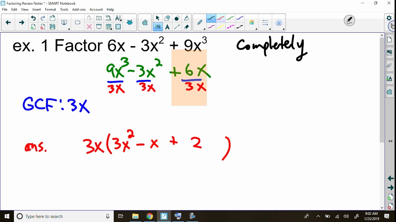This screenshot has height=222, width=396.
Task: Select the Text tool
Action: coord(167,27)
